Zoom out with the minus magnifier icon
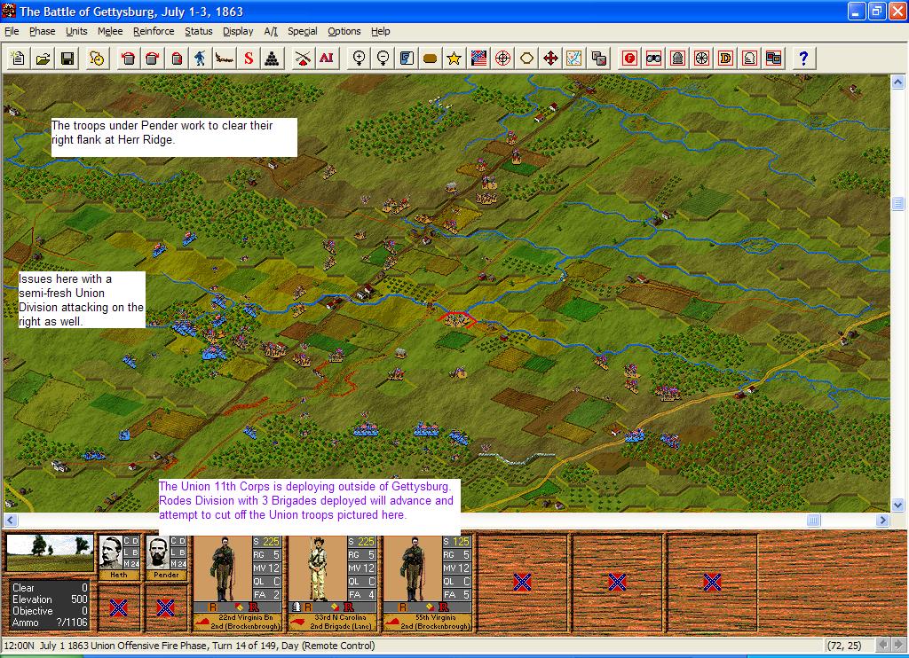The width and height of the screenshot is (909, 658). click(x=383, y=59)
